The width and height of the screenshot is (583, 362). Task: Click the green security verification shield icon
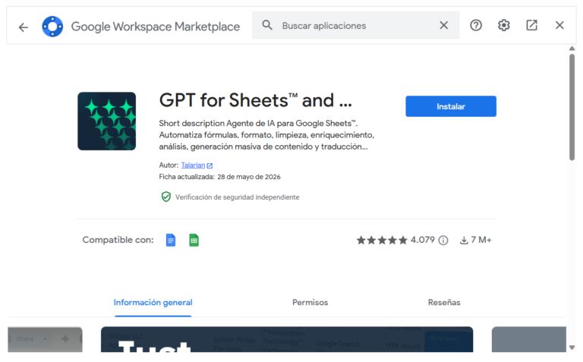pyautogui.click(x=165, y=197)
